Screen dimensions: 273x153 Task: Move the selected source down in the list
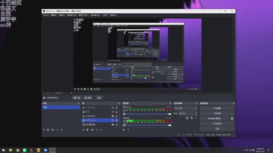point(101,130)
